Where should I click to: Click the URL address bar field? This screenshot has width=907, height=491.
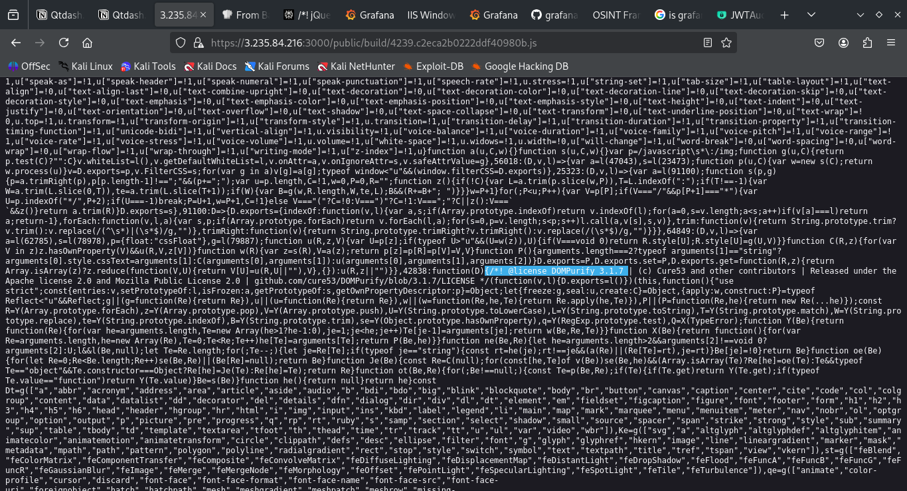pos(452,43)
